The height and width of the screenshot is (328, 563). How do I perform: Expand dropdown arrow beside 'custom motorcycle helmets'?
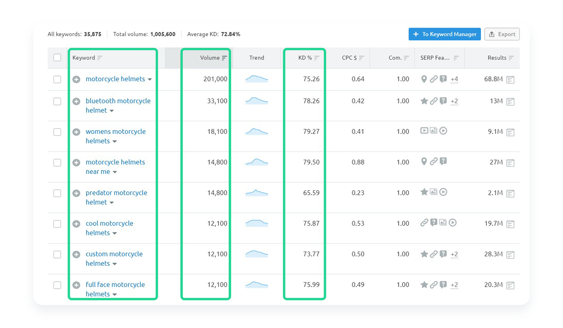coord(114,264)
